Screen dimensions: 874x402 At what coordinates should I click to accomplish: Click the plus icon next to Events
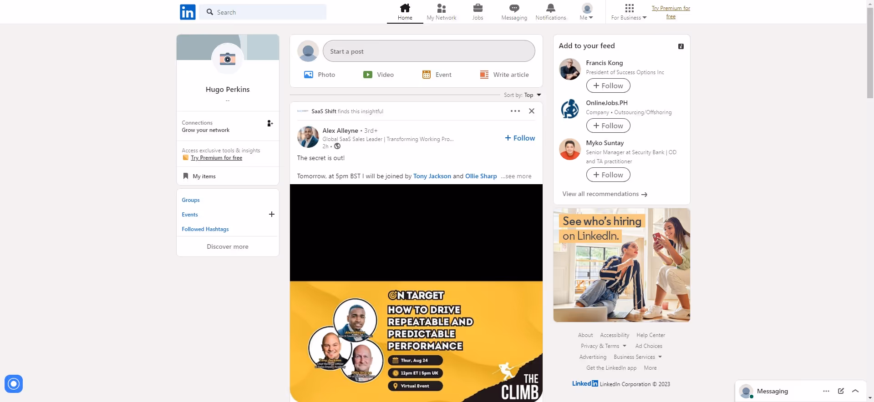(272, 214)
